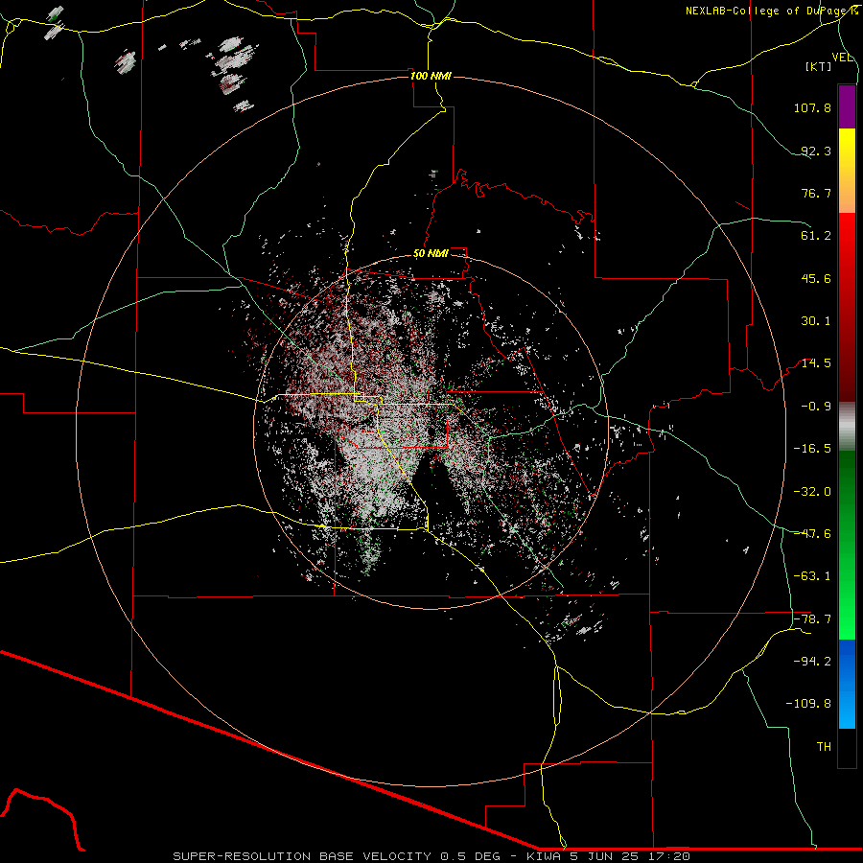Click the TH label at the scale bottom
Screen dimensions: 863x863
tap(824, 747)
